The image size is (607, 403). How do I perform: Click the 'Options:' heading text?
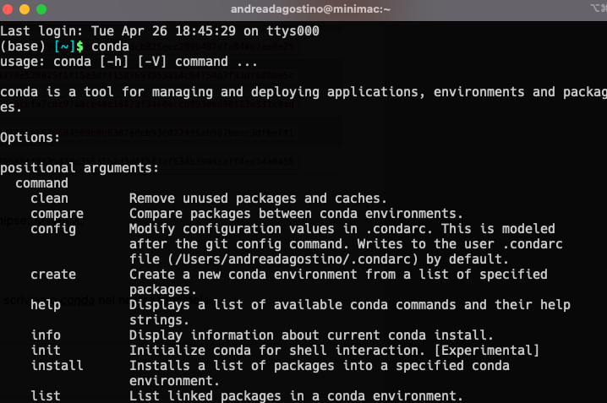click(30, 137)
